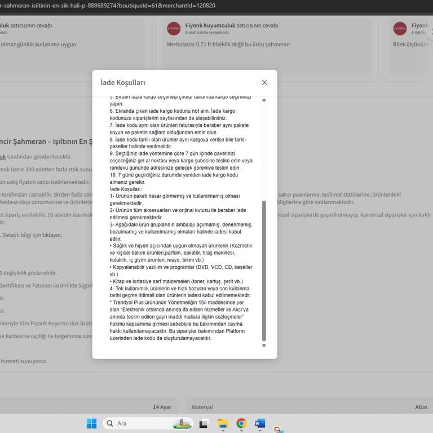Click '2- Ürünün tüm aksesuarları' line
433x433 pixels.
(178, 210)
